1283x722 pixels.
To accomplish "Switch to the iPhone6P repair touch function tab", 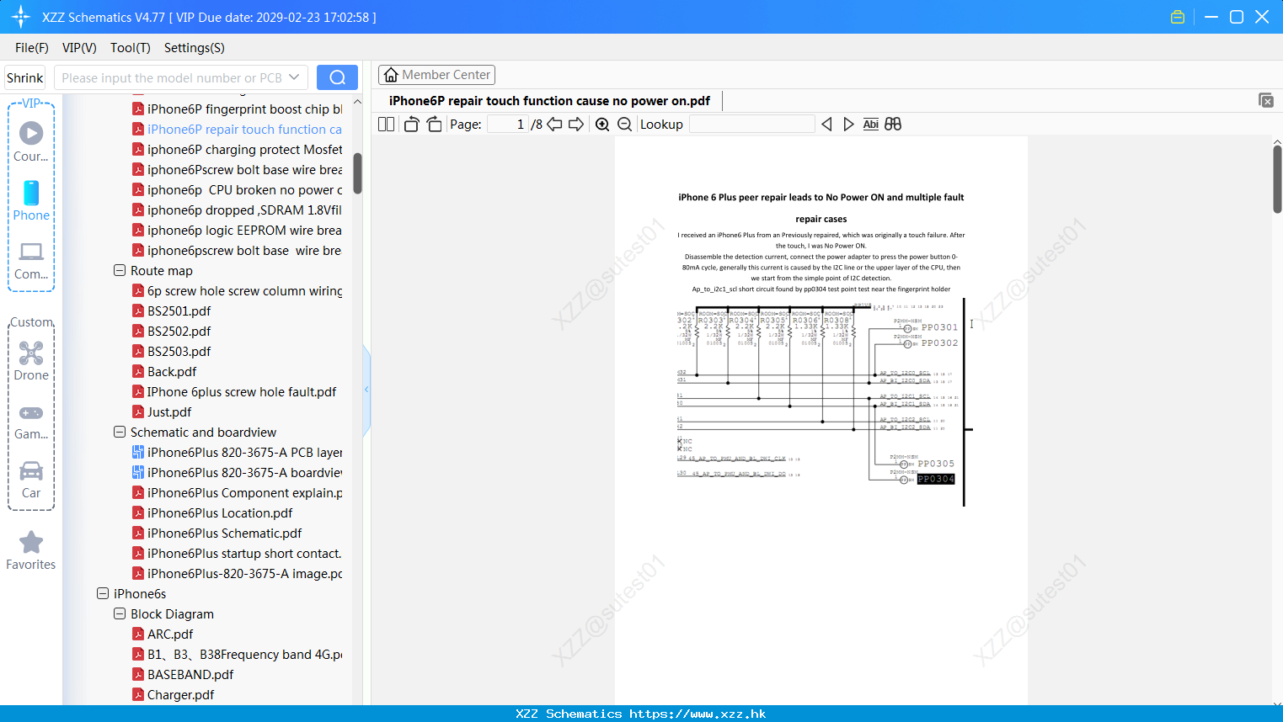I will click(x=549, y=100).
